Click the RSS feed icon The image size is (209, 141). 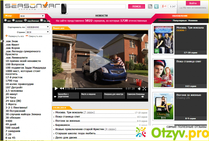[x=150, y=6]
